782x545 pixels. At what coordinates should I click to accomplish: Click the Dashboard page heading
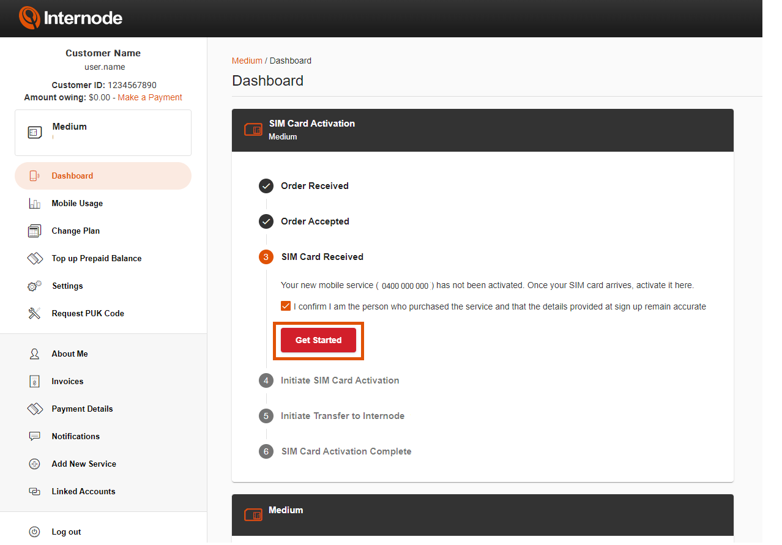point(267,81)
